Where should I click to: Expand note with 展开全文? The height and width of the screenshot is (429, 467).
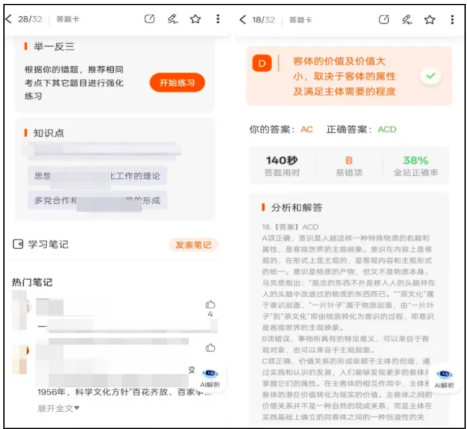click(x=58, y=408)
